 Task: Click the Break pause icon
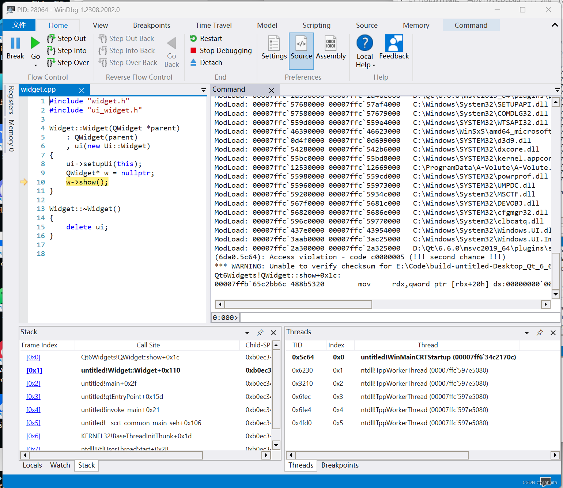click(15, 43)
